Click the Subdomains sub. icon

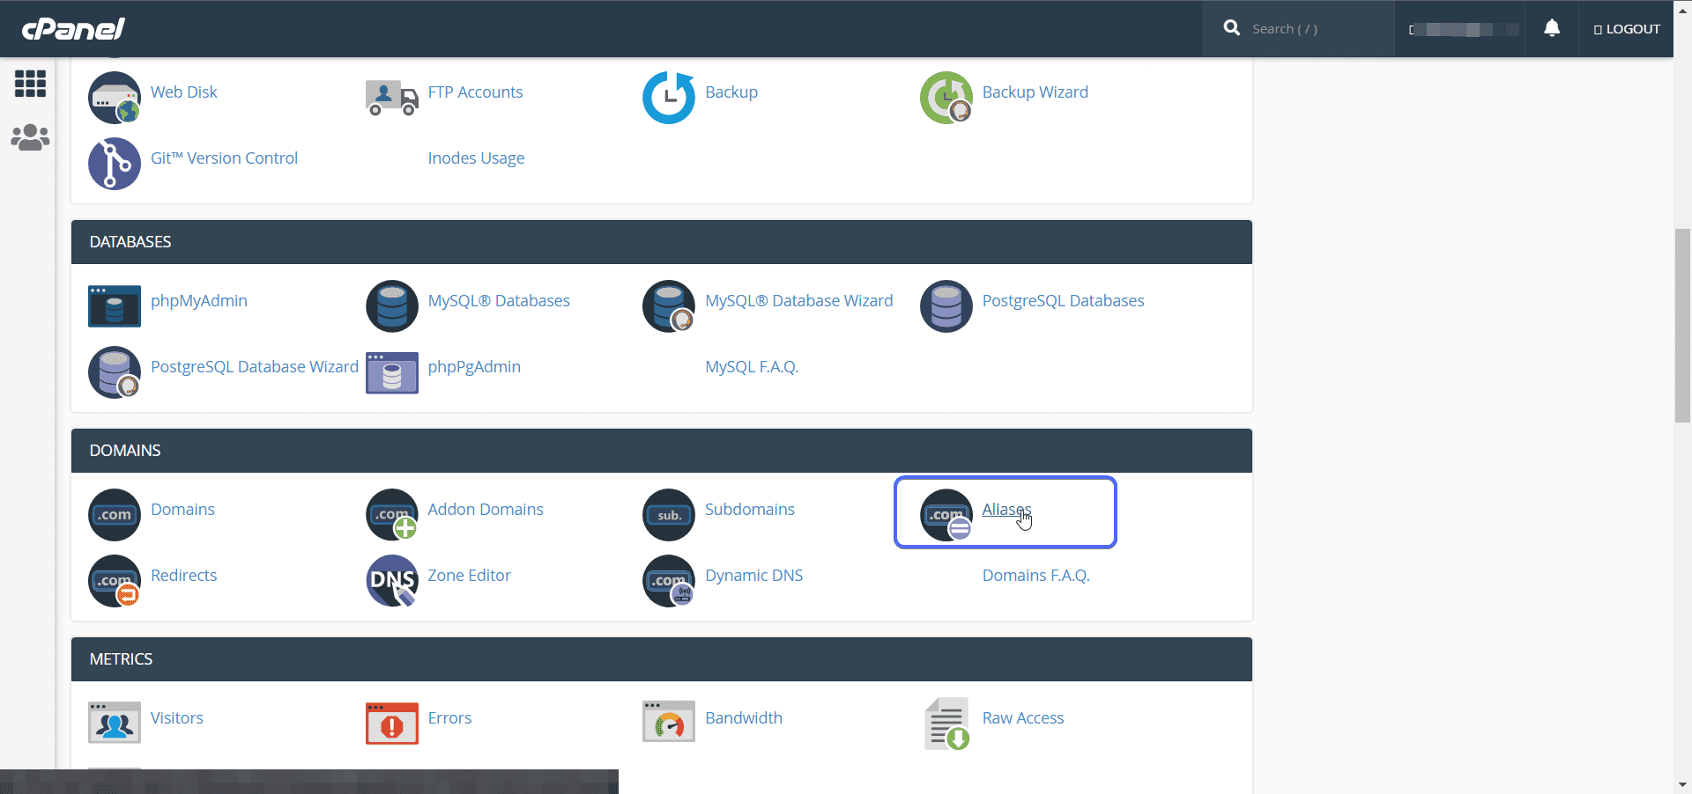[669, 515]
